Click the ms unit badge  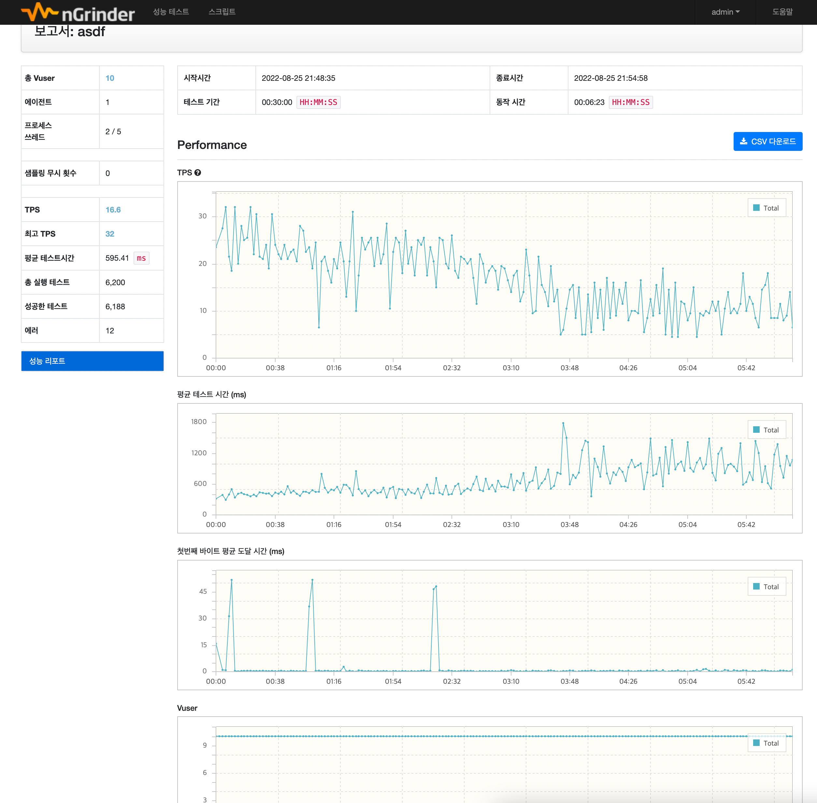click(141, 258)
